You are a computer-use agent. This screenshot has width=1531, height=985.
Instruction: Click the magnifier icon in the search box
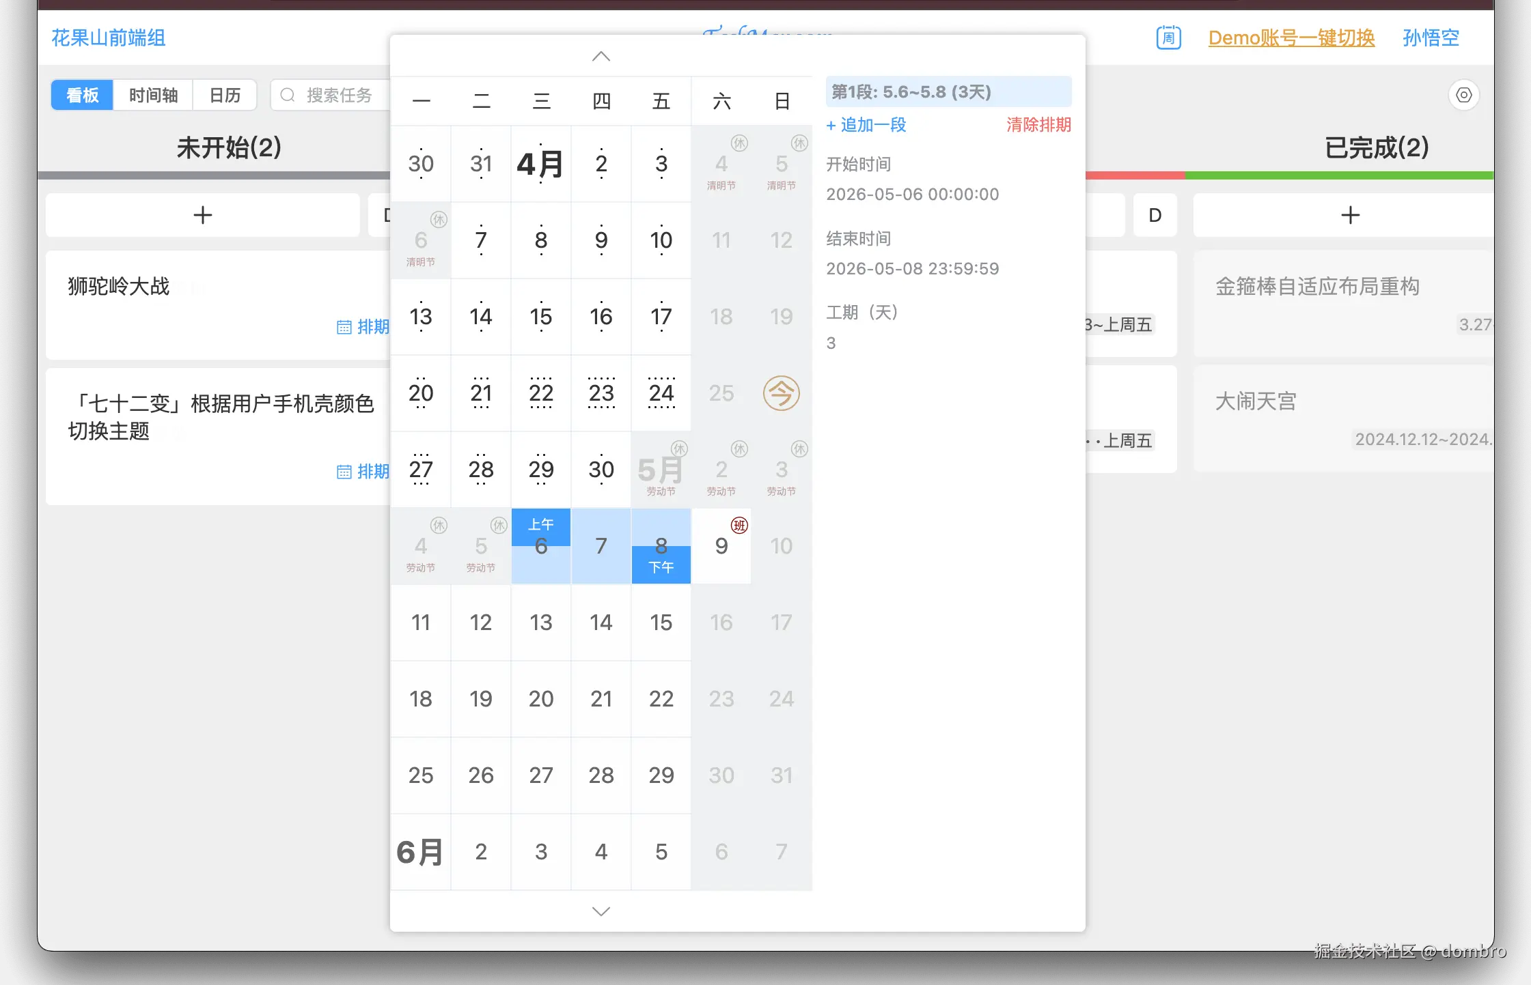(x=288, y=95)
